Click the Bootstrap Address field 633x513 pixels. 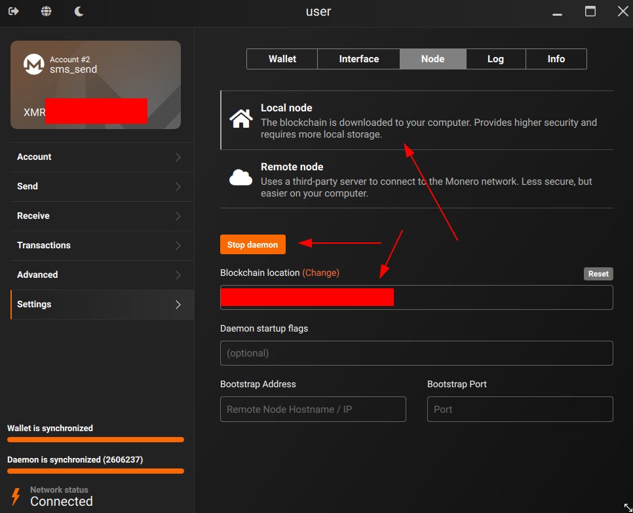pos(313,409)
